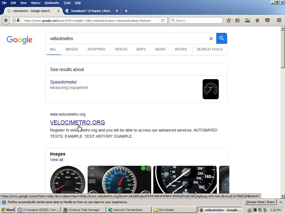The height and width of the screenshot is (214, 285).
Task: Click the padlock warning icon in address bar
Action: [x=19, y=20]
